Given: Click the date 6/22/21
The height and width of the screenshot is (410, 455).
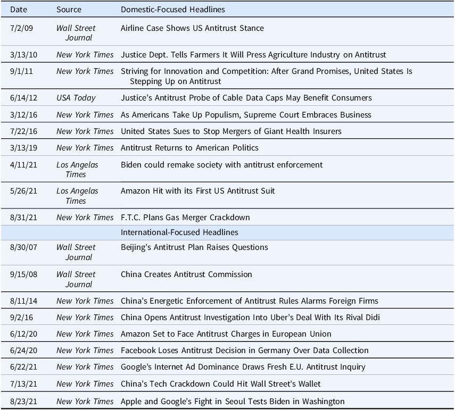Looking at the screenshot, I should 23,367.
